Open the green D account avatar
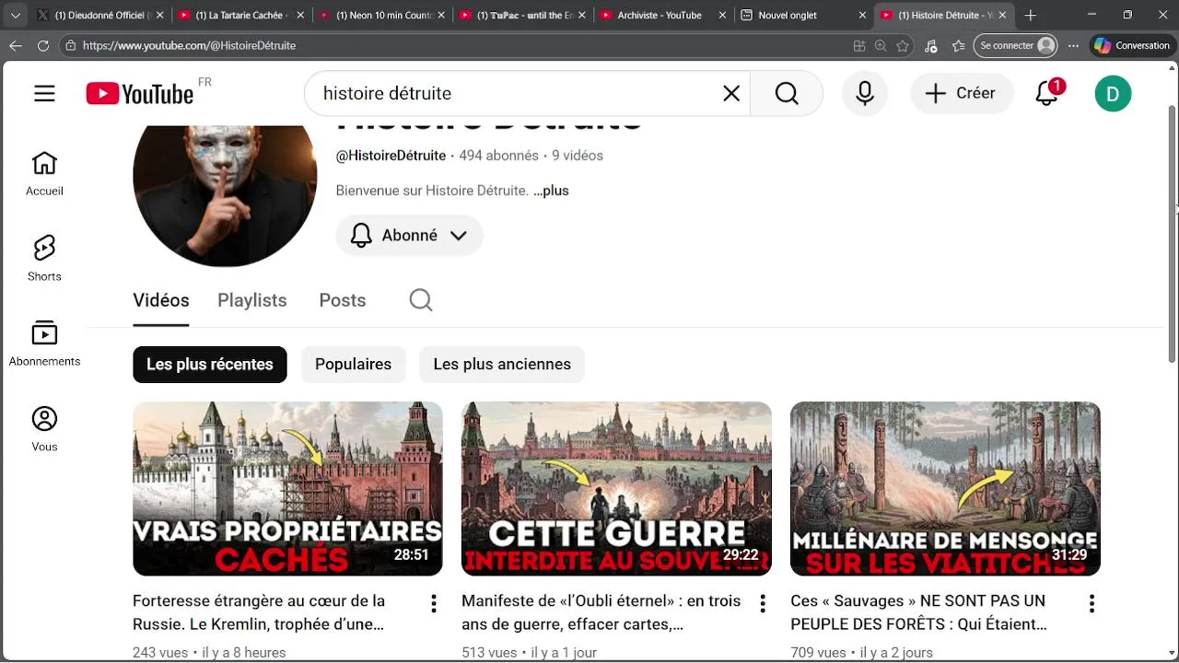Viewport: 1179px width, 663px height. coord(1113,94)
